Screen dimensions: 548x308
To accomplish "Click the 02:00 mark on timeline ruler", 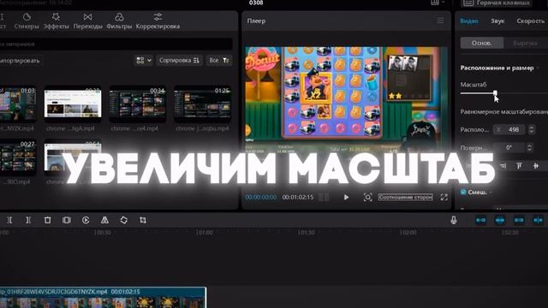I will (408, 233).
